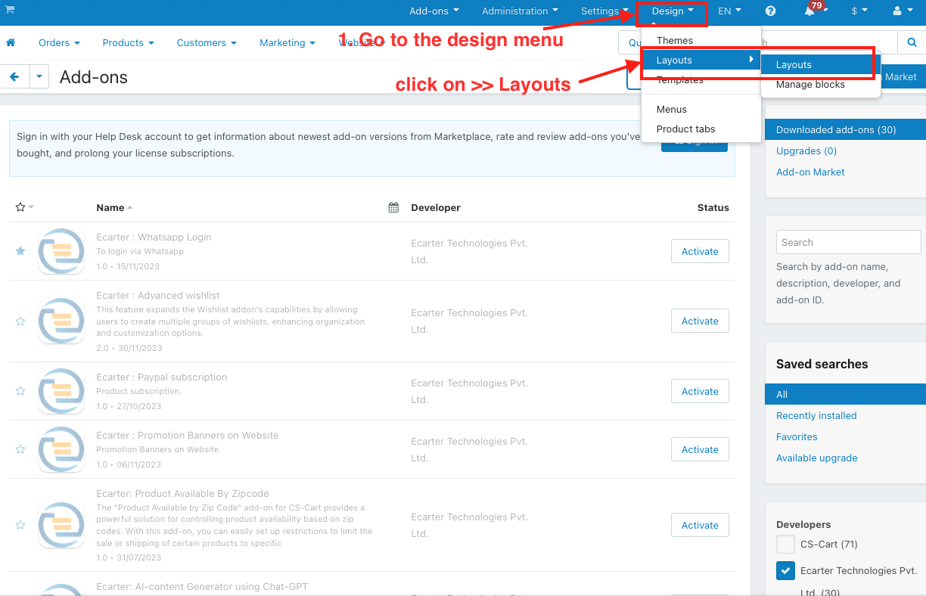Unstar the Ecarter Whatsapp Login add-on
The width and height of the screenshot is (926, 596).
pyautogui.click(x=20, y=251)
